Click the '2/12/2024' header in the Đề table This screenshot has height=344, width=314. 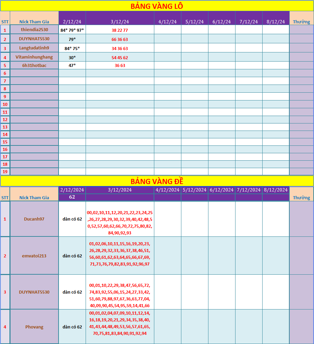click(72, 190)
